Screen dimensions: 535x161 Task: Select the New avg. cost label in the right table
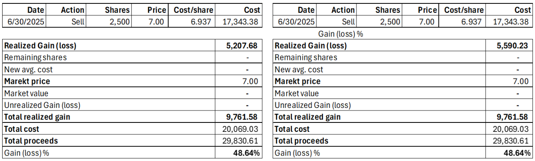pos(299,69)
